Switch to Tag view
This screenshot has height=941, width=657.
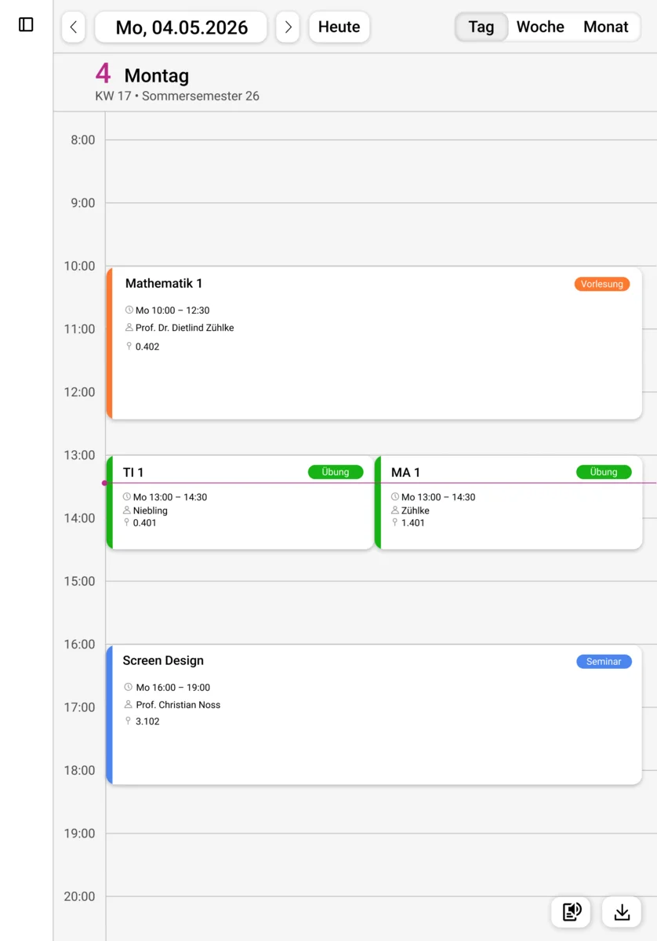click(x=481, y=27)
